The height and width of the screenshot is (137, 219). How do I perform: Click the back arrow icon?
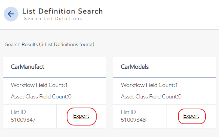11,14
